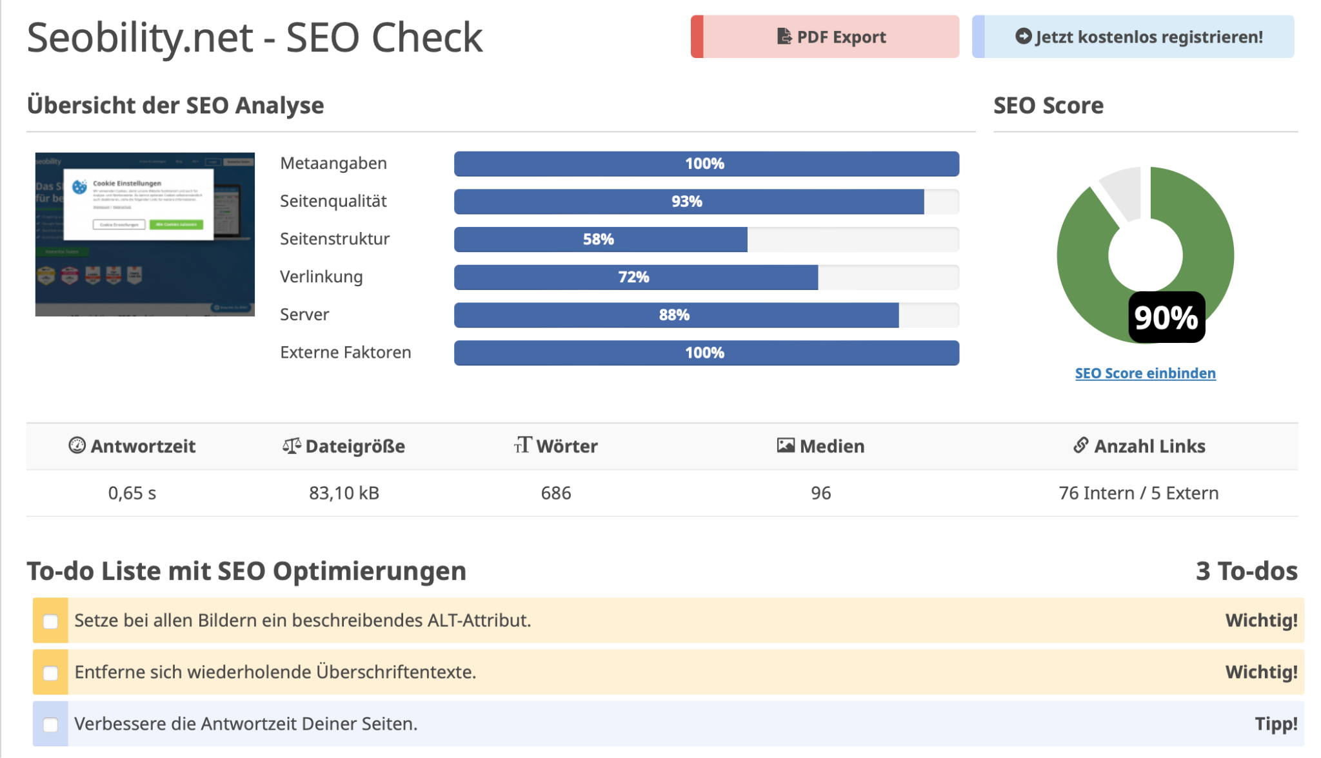
Task: Click the arrow circle icon for registering
Action: click(1023, 37)
